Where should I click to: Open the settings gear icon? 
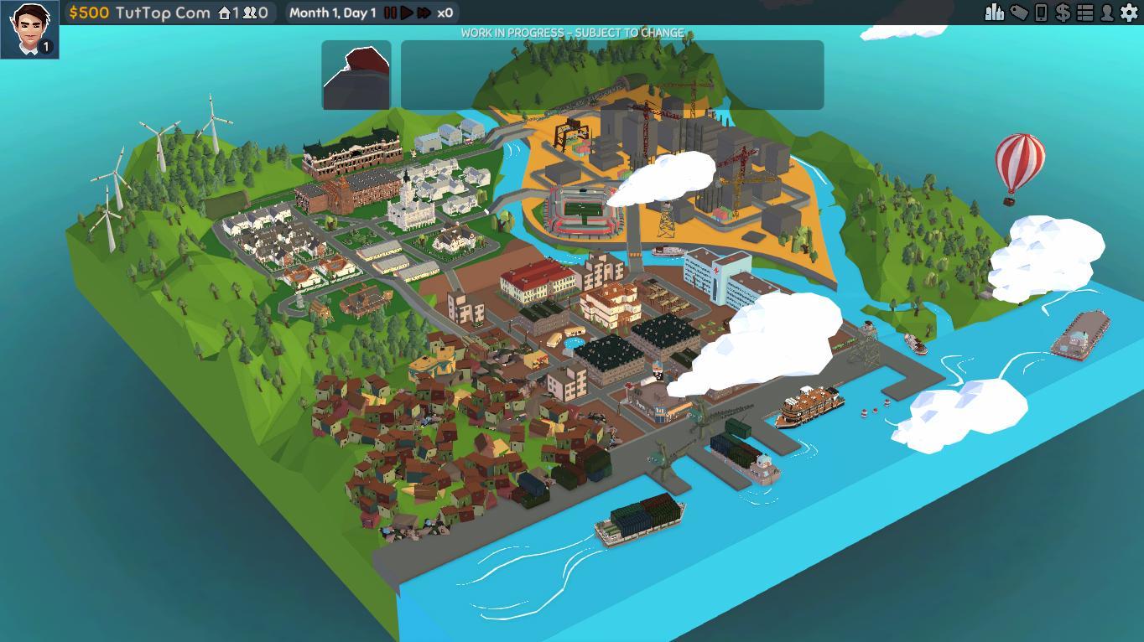[x=1129, y=13]
